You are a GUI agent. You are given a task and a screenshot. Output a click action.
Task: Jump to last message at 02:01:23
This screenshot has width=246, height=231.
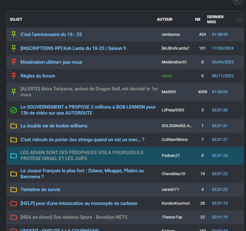[220, 156]
